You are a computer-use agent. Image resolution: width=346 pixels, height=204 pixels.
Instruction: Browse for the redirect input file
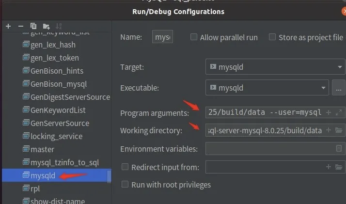pyautogui.click(x=339, y=167)
